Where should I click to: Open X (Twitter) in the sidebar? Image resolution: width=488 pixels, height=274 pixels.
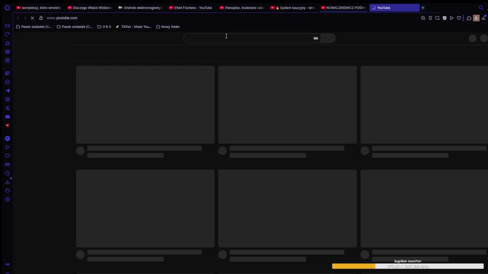click(7, 108)
